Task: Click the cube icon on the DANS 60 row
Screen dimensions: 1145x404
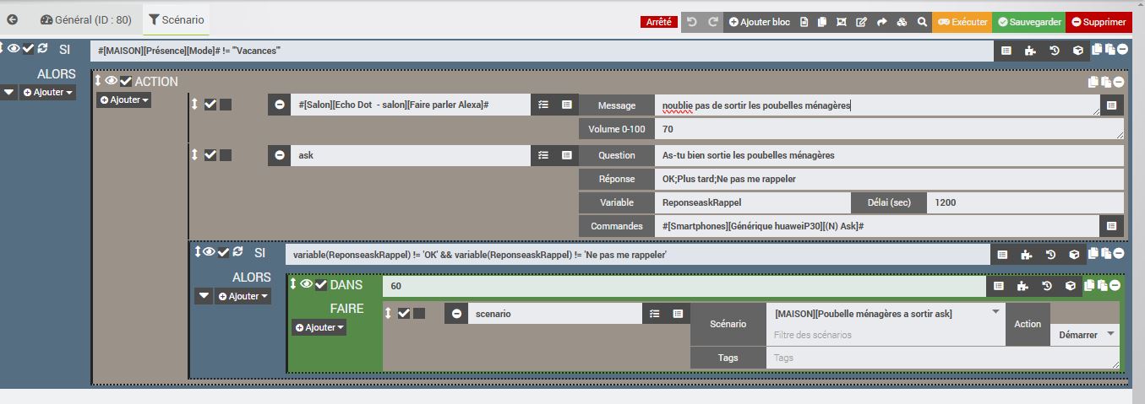Action: click(1071, 286)
